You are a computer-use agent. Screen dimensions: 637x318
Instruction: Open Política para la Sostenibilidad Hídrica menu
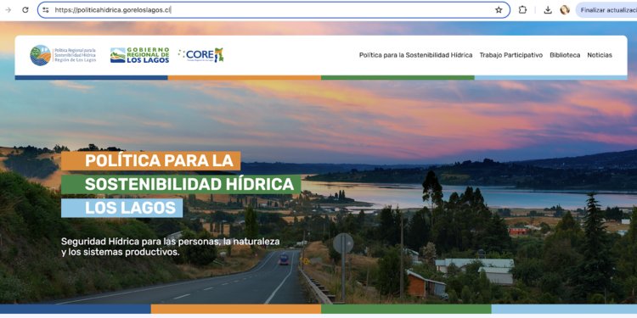415,55
